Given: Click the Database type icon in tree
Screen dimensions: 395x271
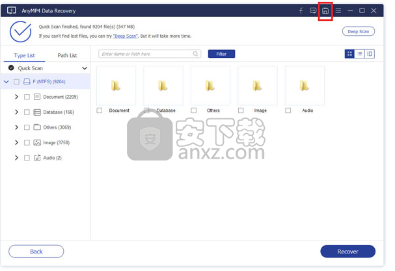Looking at the screenshot, I should tap(37, 112).
